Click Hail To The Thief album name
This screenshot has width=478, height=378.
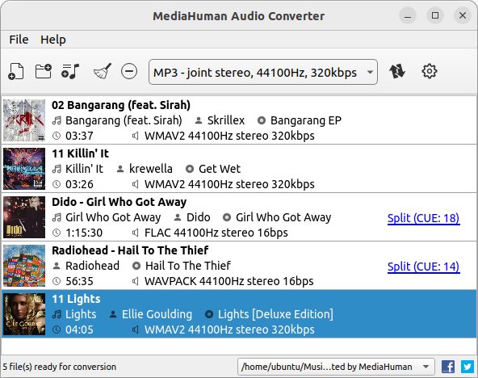188,266
